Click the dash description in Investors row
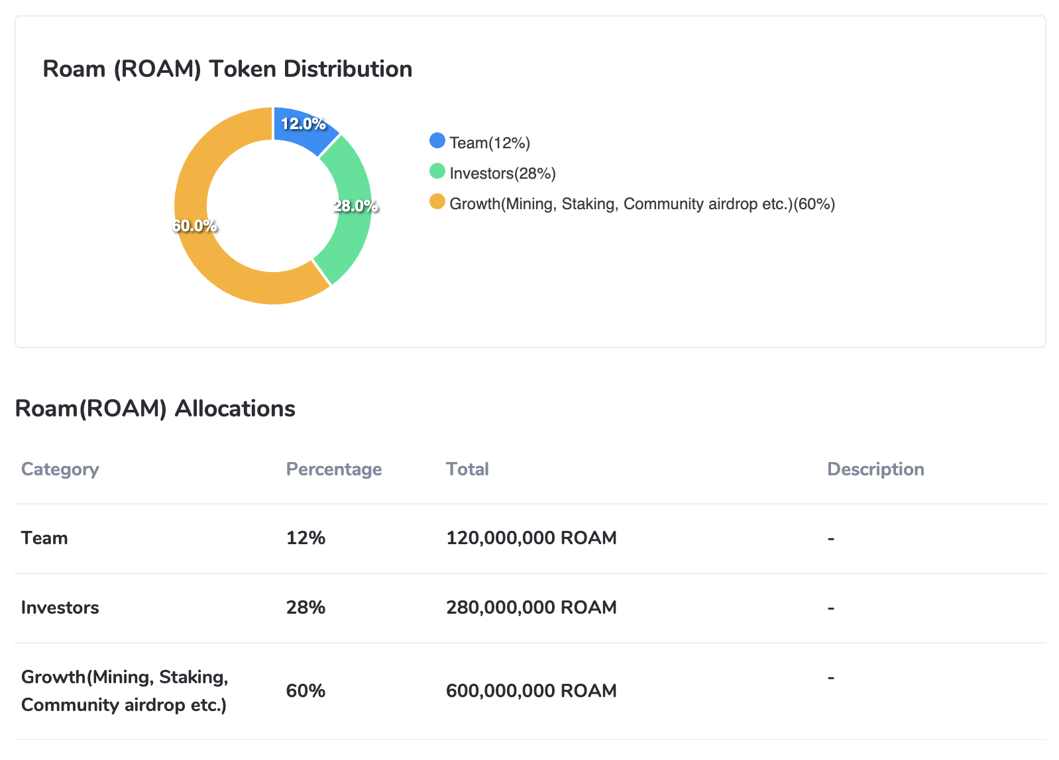 (x=831, y=608)
